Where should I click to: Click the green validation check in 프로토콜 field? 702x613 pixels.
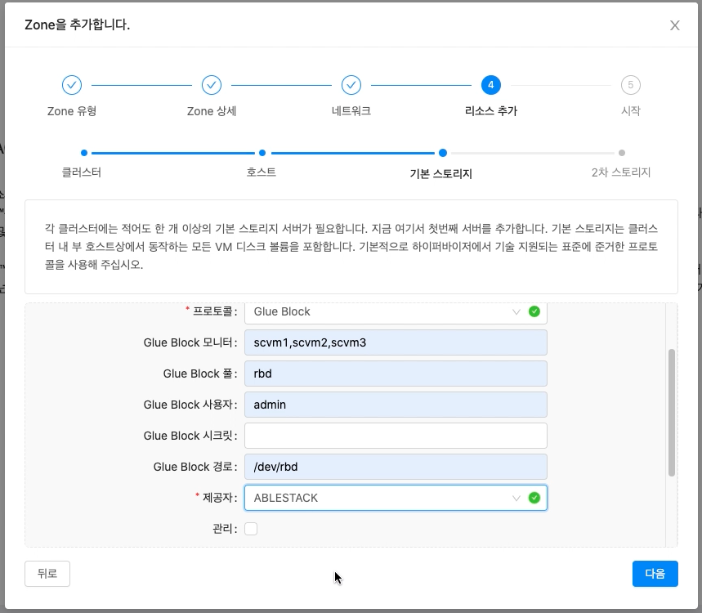click(535, 311)
